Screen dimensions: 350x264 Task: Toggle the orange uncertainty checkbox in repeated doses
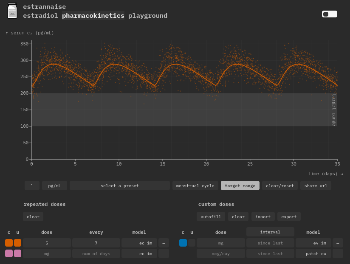18,243
